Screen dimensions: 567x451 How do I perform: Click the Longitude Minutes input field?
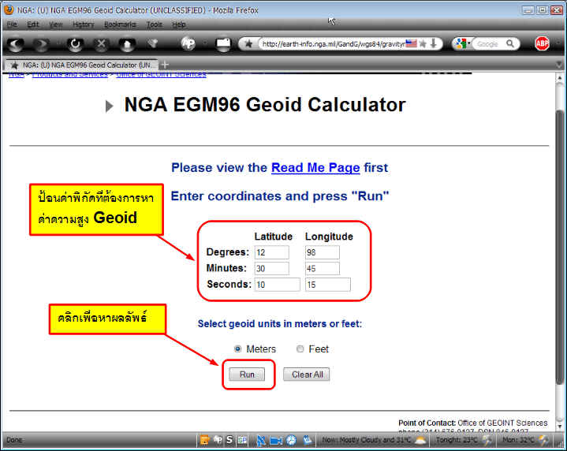pyautogui.click(x=323, y=268)
